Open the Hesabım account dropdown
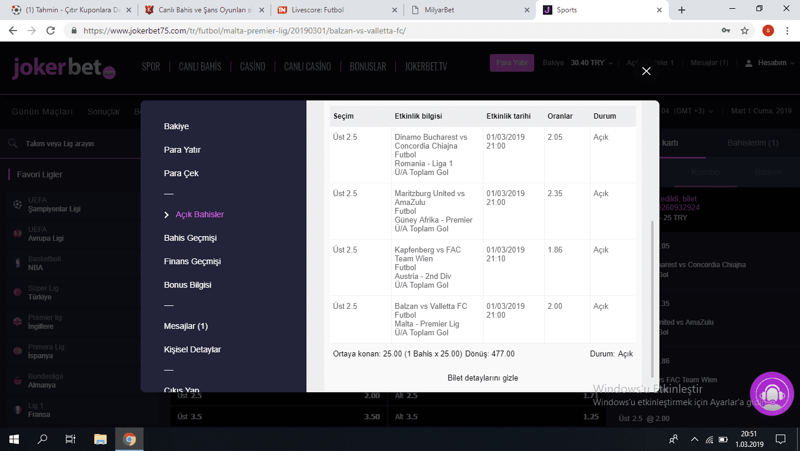Viewport: 800px width, 451px height. 770,63
